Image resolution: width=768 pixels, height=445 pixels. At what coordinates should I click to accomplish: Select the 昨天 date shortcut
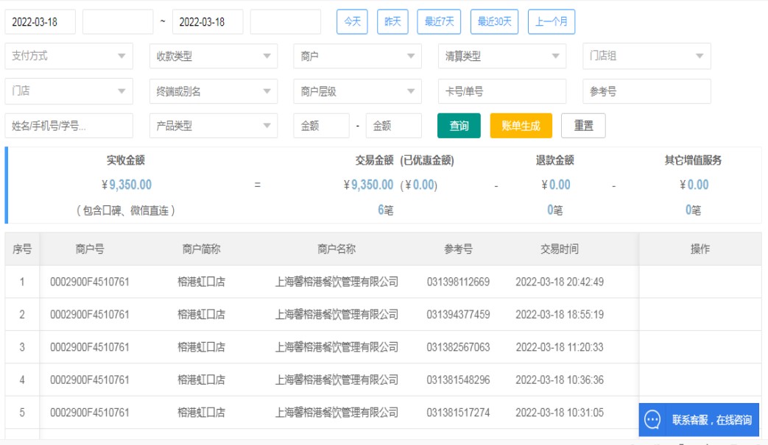392,21
